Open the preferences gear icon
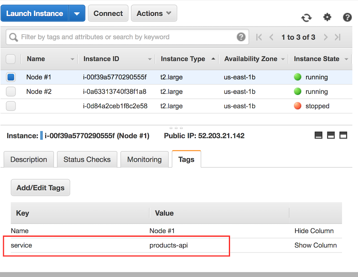 click(x=327, y=18)
